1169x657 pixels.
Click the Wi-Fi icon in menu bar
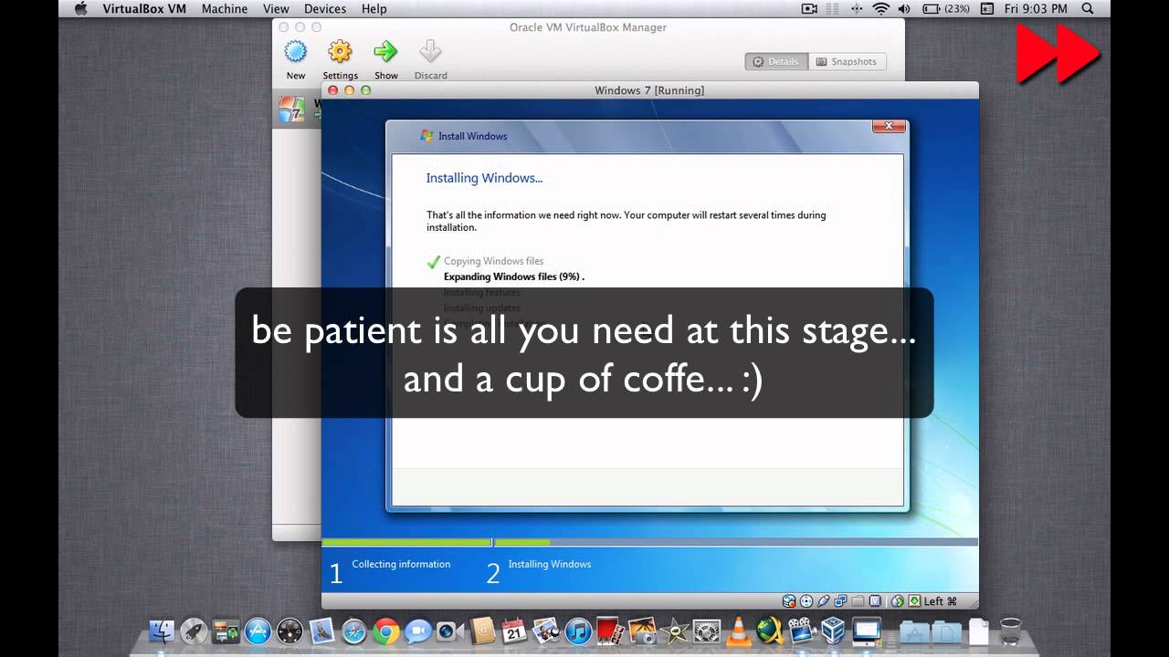coord(880,9)
